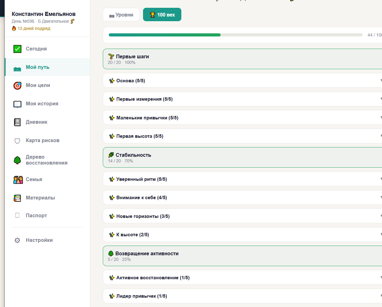
Task: Open Дерево восстановления page
Action: pos(47,160)
